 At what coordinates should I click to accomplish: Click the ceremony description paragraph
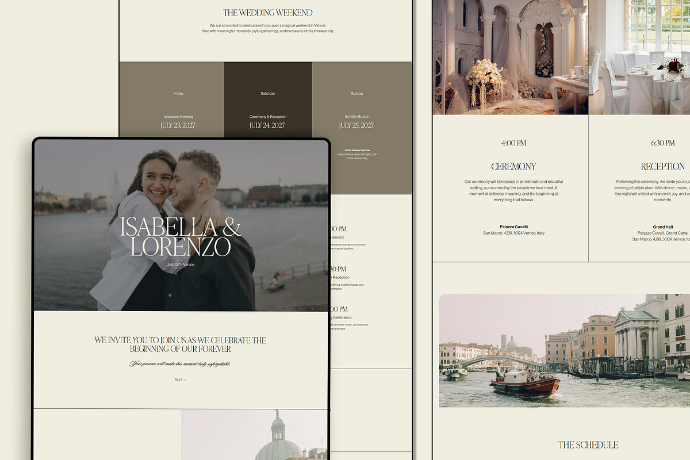pos(513,191)
